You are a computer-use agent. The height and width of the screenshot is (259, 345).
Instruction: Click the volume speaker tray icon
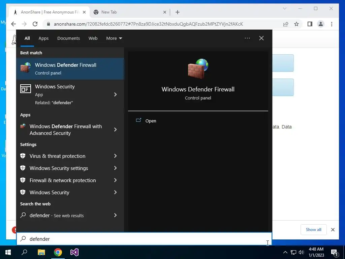click(x=301, y=252)
